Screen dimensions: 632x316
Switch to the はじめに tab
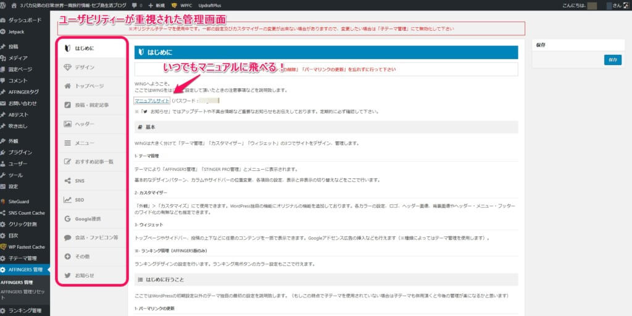click(x=91, y=48)
